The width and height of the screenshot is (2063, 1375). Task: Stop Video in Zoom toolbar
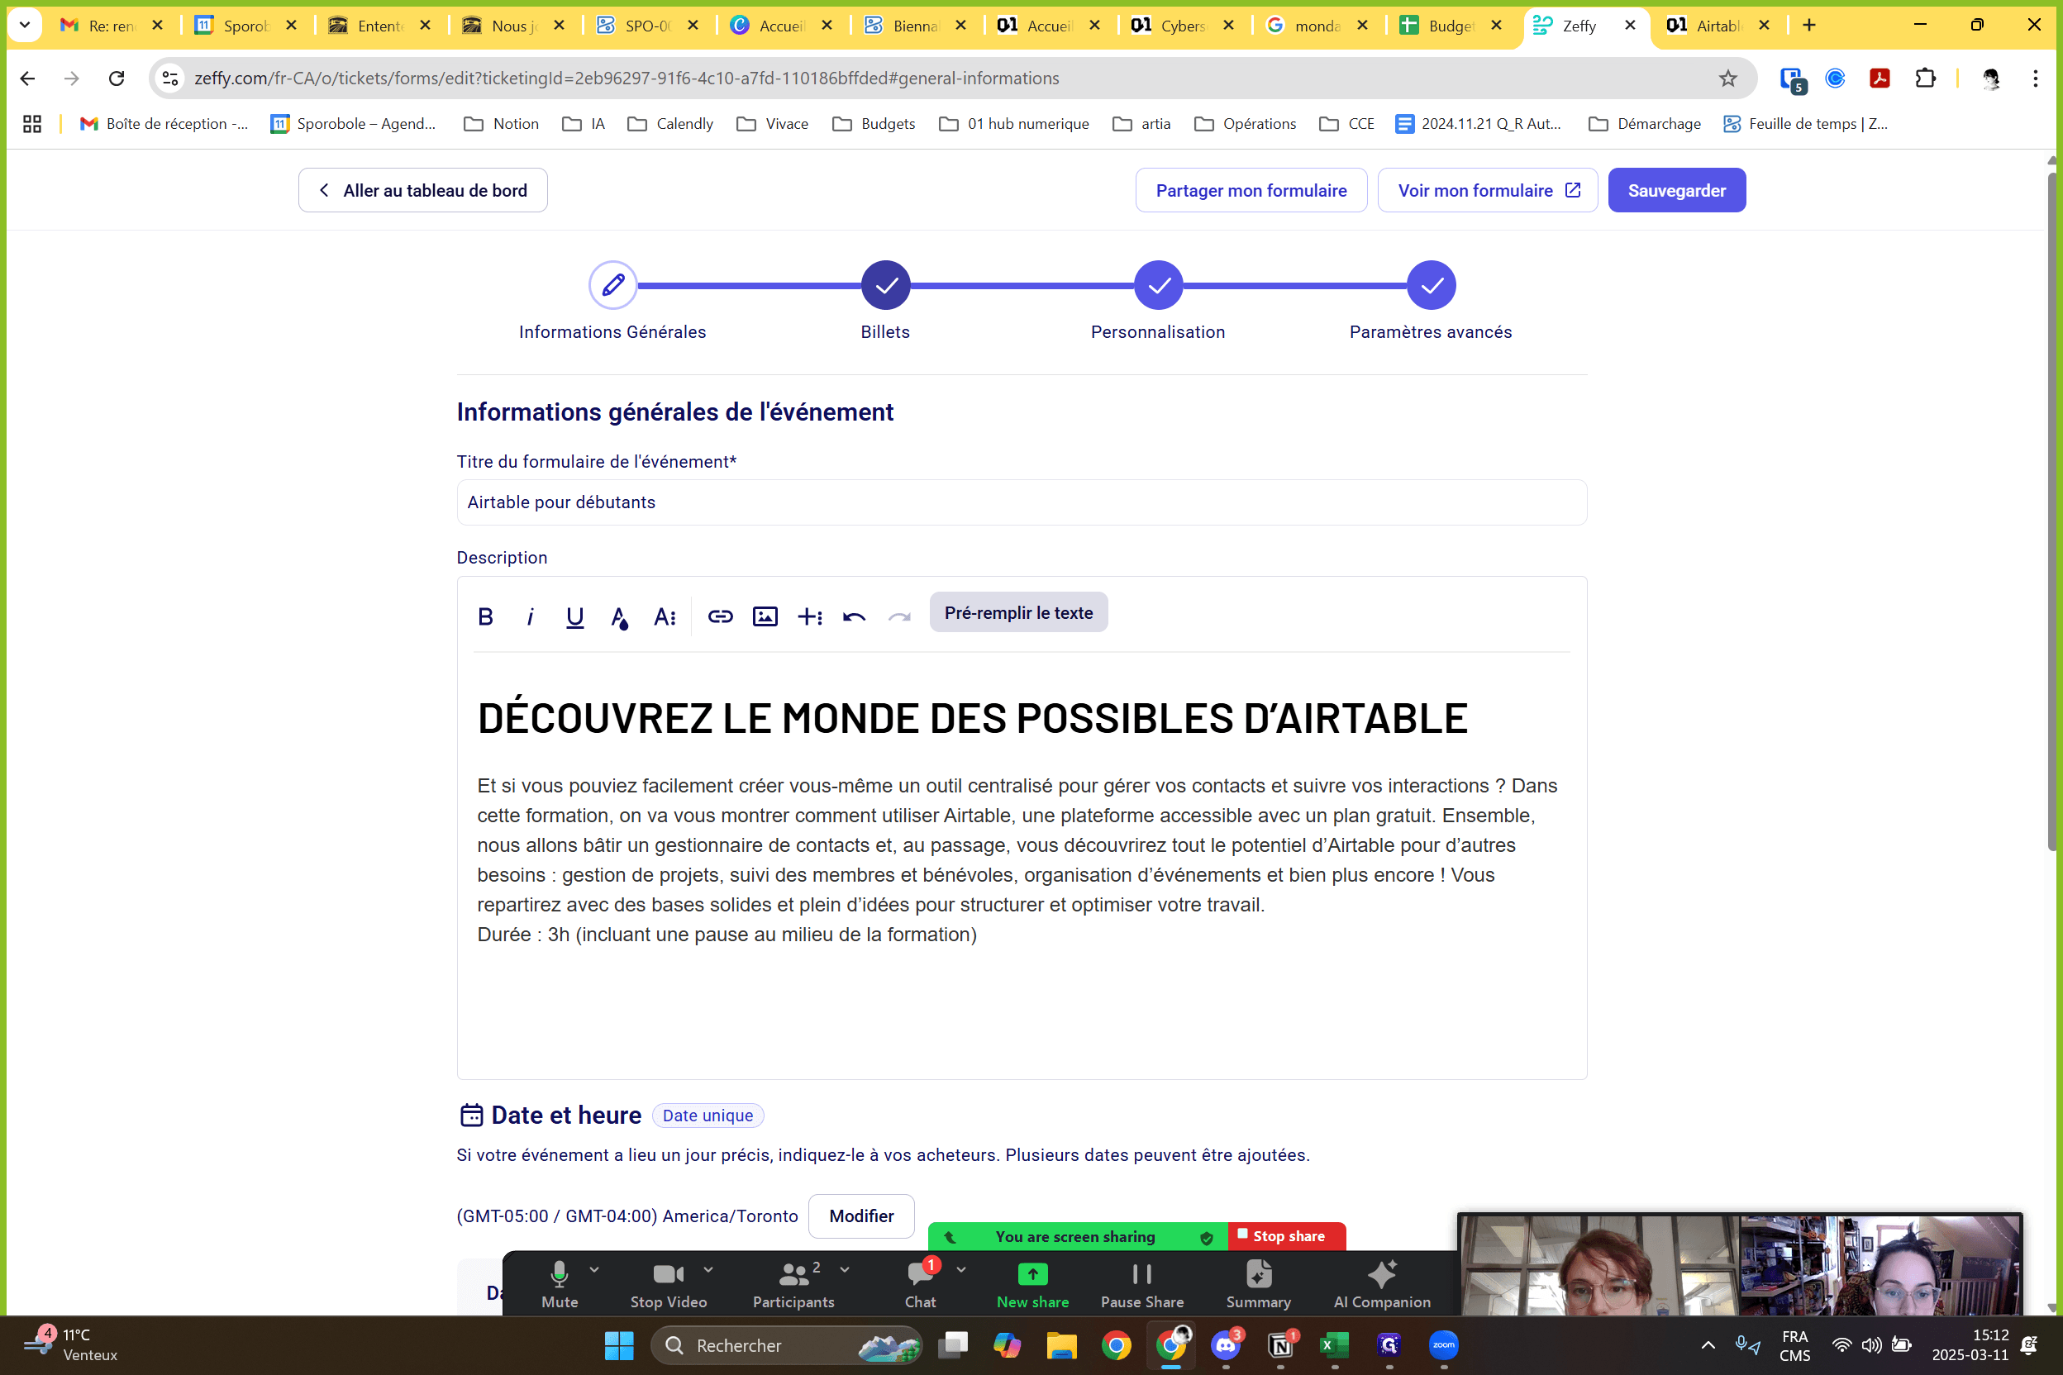(669, 1285)
